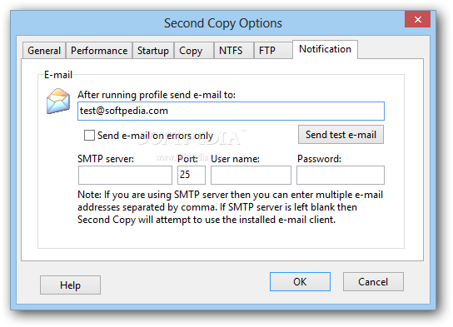The image size is (453, 327).
Task: Click the envelope e-mail icon
Action: click(x=58, y=101)
